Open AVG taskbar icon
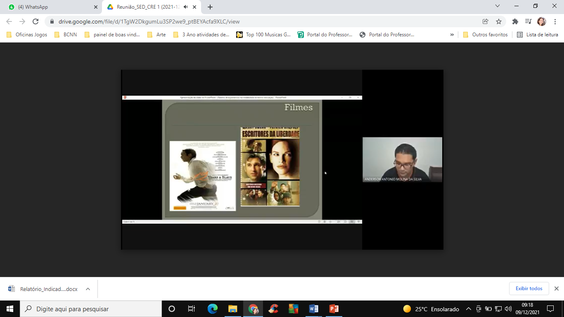 click(293, 309)
